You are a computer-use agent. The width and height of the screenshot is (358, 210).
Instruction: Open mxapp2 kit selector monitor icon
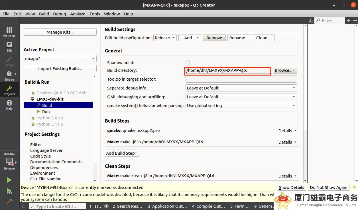(x=9, y=162)
